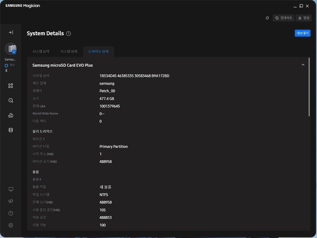
Task: Click the firmware value Patch_00
Action: pyautogui.click(x=107, y=91)
